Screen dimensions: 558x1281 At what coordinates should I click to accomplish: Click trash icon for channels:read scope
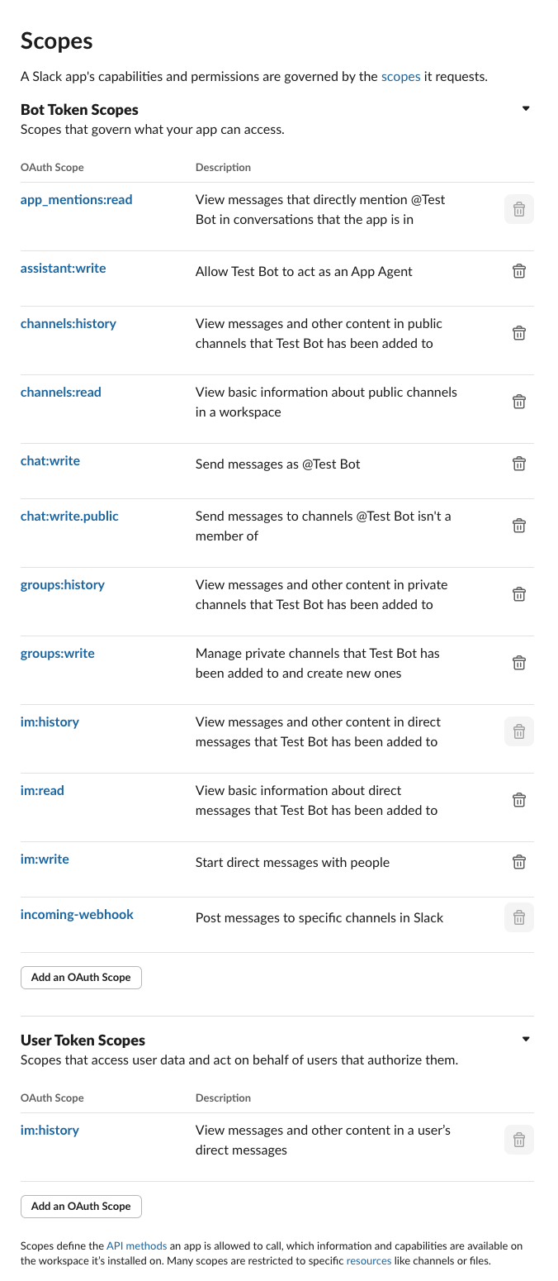pos(519,402)
